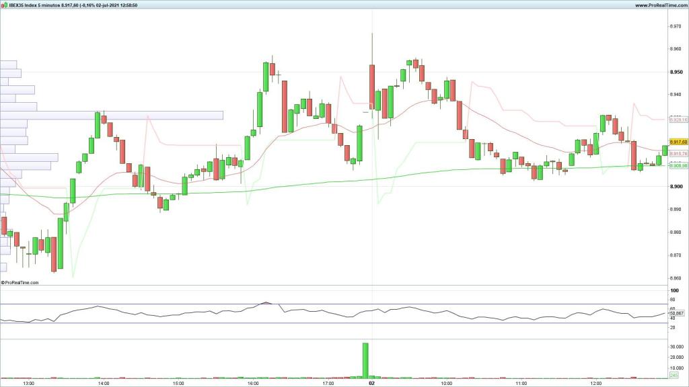The height and width of the screenshot is (387, 689).
Task: Open the www.ProRealTime.com link
Action: (x=660, y=5)
